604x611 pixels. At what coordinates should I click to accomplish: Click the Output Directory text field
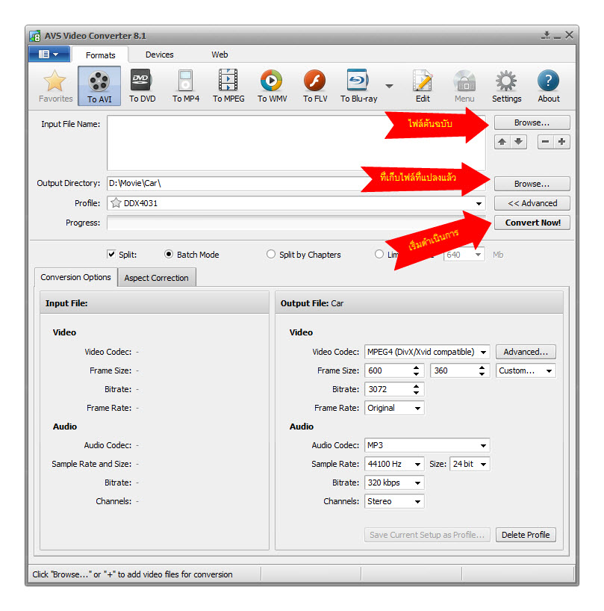pyautogui.click(x=296, y=184)
